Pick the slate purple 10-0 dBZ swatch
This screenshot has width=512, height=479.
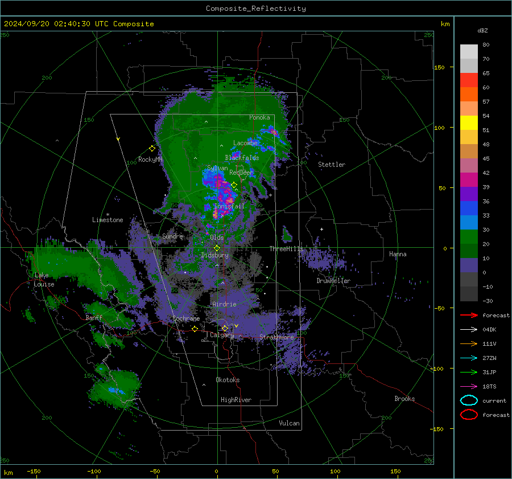click(469, 265)
